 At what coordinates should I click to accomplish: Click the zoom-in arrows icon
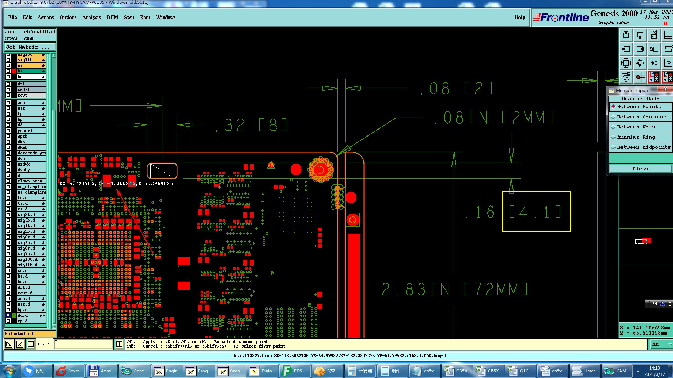coord(626,63)
